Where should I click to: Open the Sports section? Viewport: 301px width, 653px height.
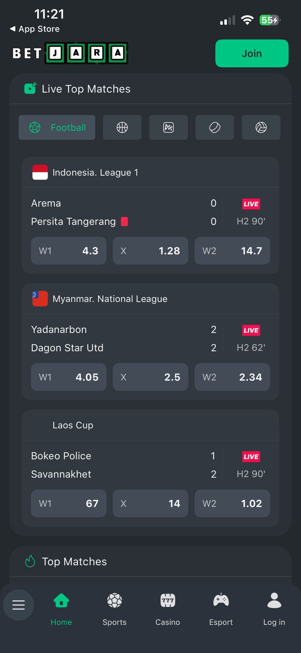point(115,609)
